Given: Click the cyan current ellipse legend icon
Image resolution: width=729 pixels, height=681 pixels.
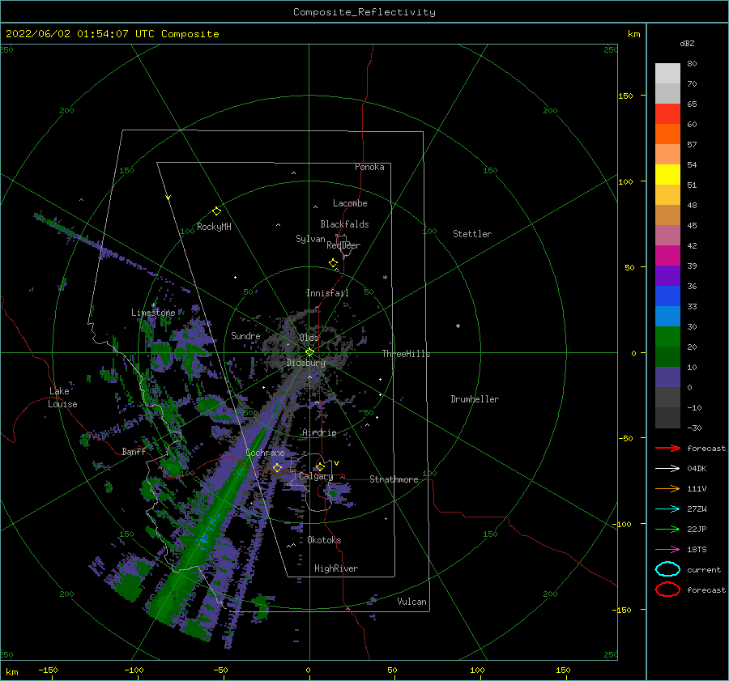Looking at the screenshot, I should click(667, 569).
